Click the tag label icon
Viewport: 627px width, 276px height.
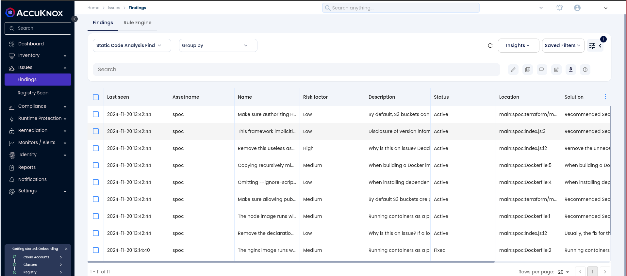[x=542, y=70]
